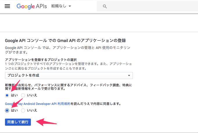Select はい for API terms agreement
Screen dimensions: 198x133
pyautogui.click(x=7, y=111)
